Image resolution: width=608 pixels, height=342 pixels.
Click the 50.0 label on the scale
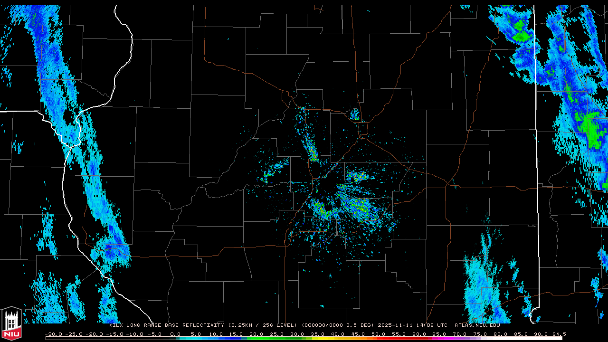point(379,334)
